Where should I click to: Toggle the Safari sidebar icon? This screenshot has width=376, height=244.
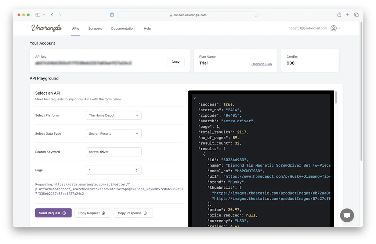[x=38, y=15]
